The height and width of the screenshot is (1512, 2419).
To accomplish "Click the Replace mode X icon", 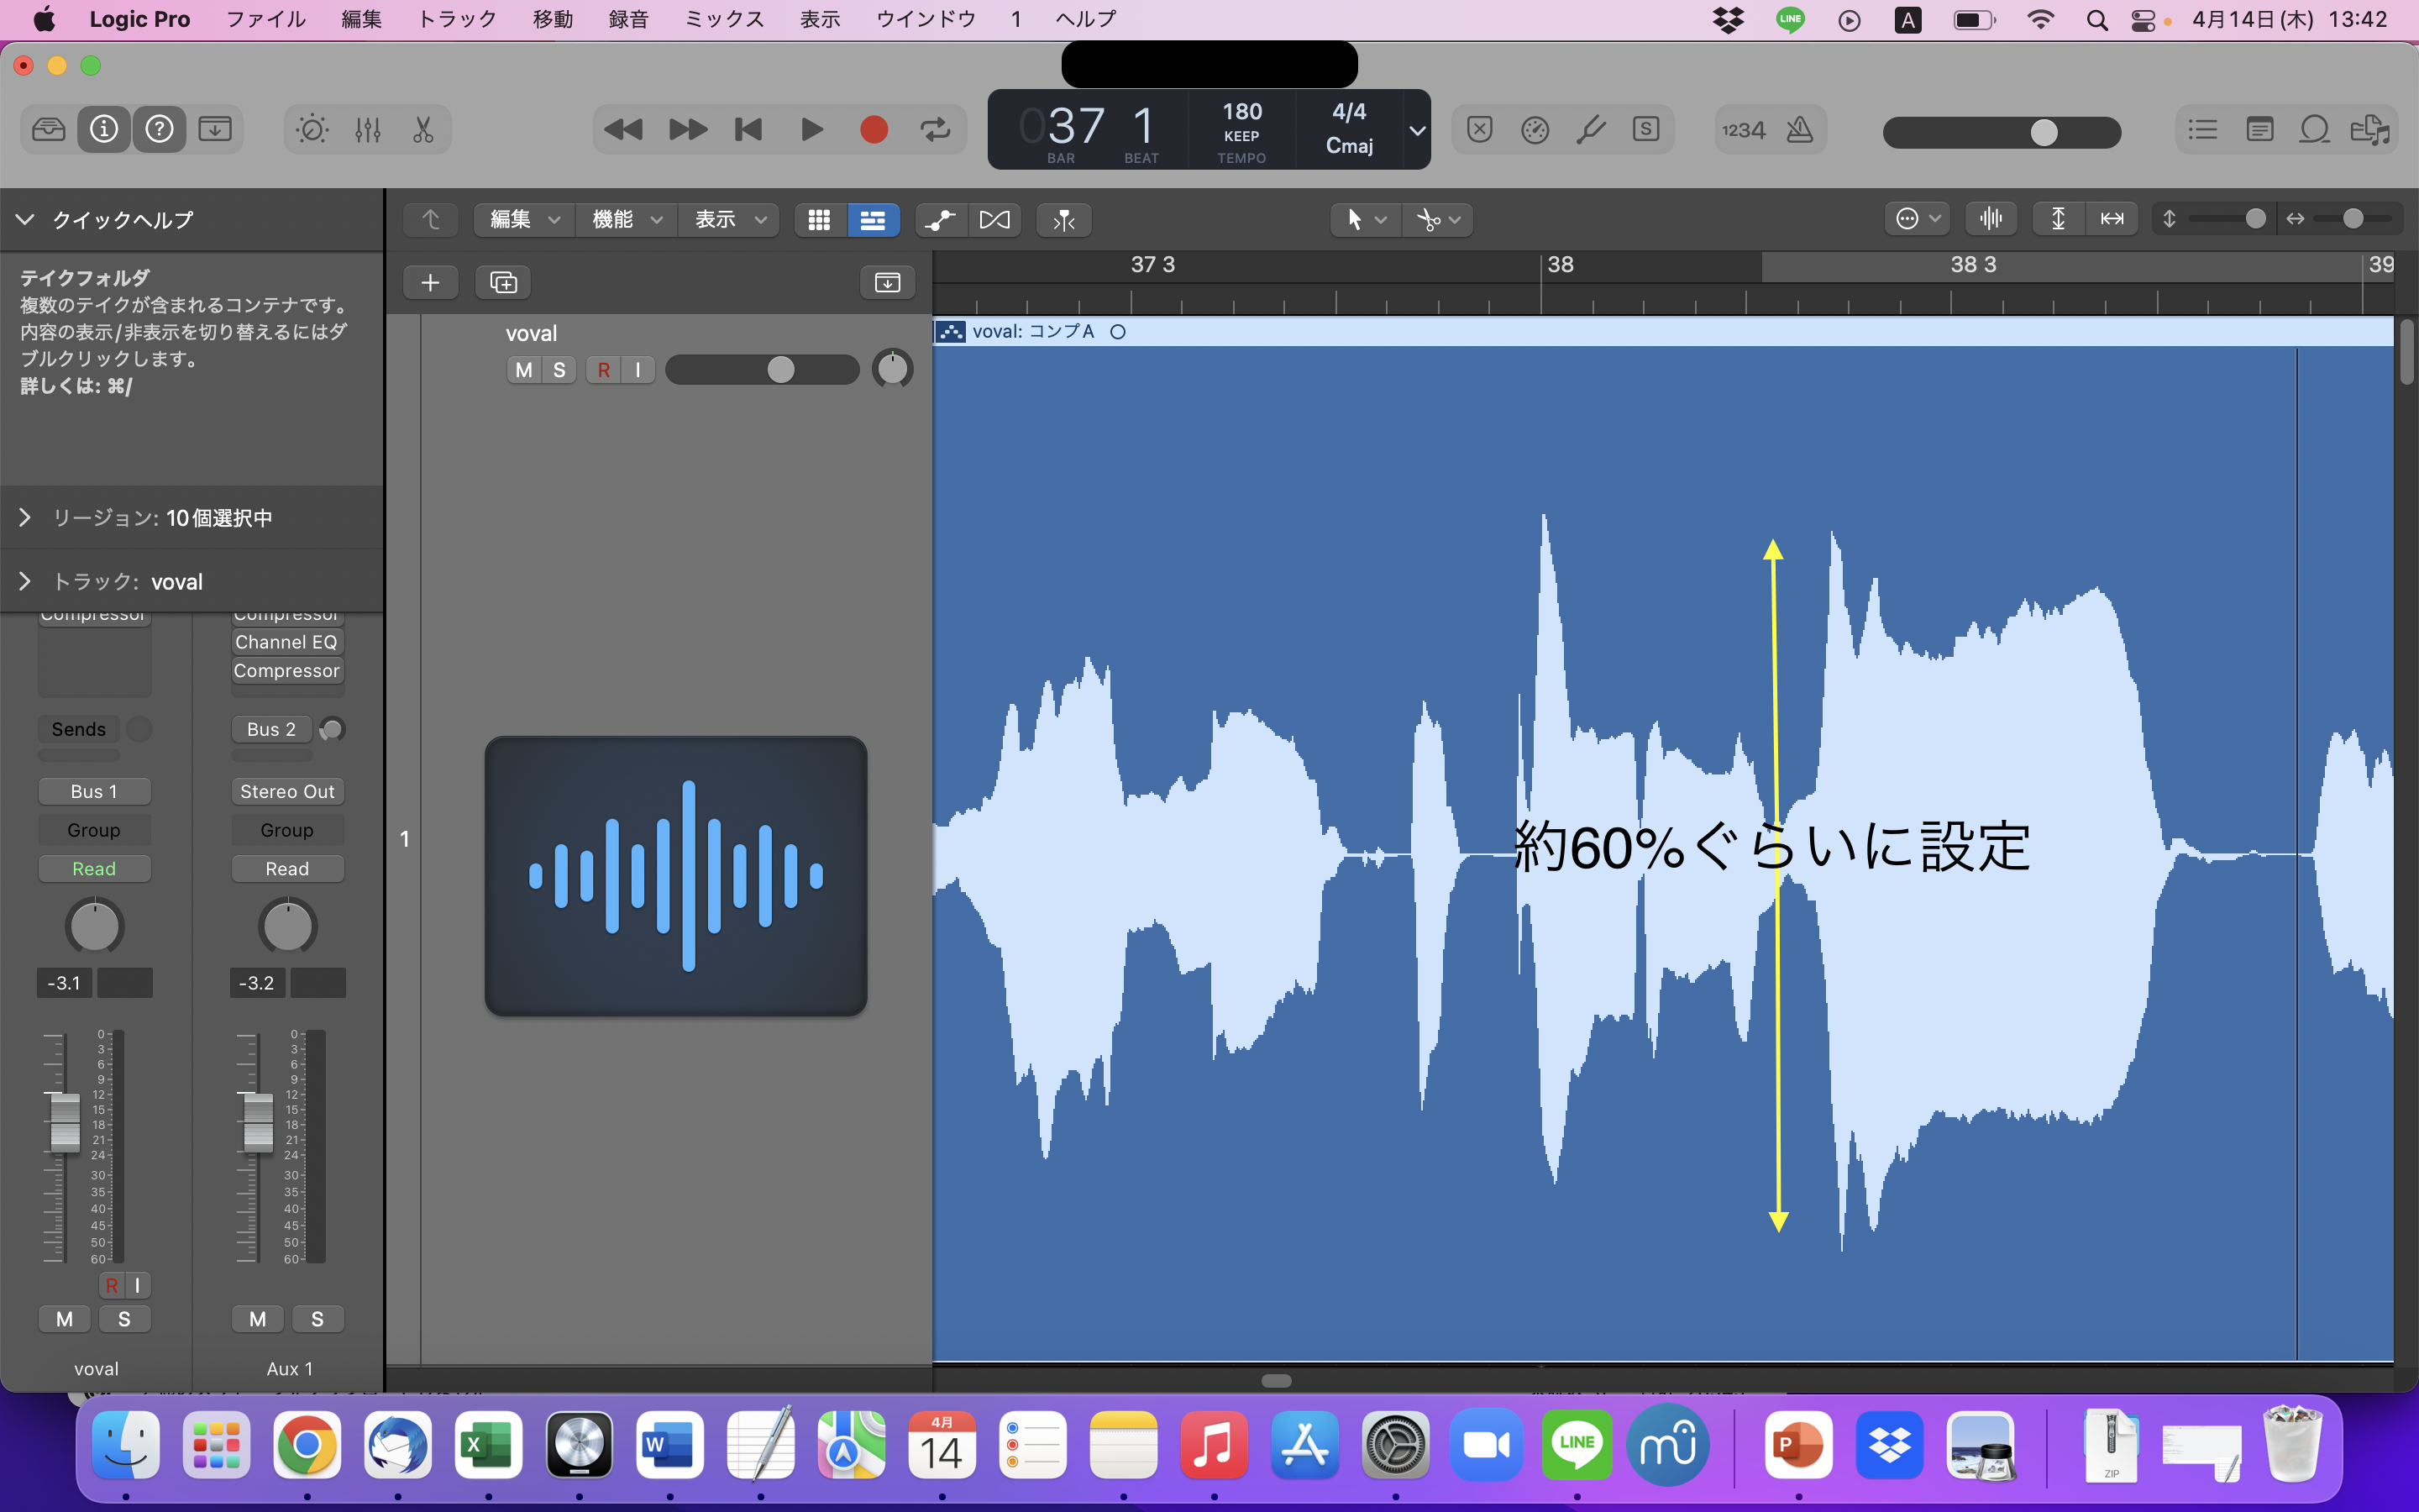I will 1479,130.
